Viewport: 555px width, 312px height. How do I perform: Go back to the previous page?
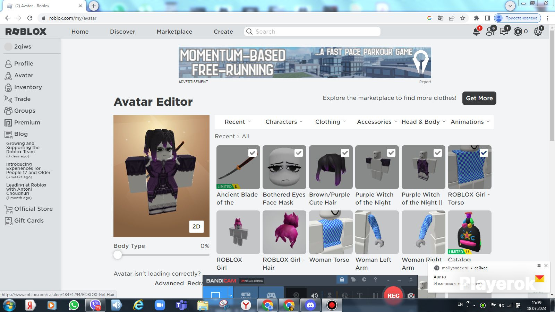8,18
